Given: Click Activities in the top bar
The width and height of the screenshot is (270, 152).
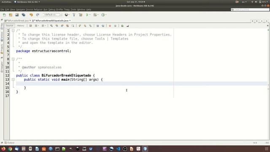Looking at the screenshot, I should point(6,2).
